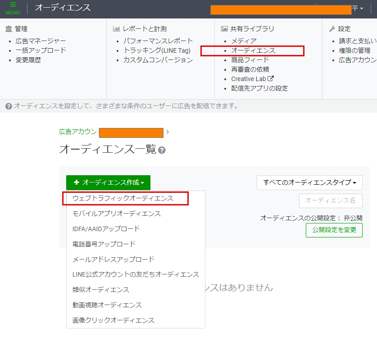This screenshot has height=346, width=377.
Task: Expand the オーディエンス作成 dropdown button
Action: point(108,182)
